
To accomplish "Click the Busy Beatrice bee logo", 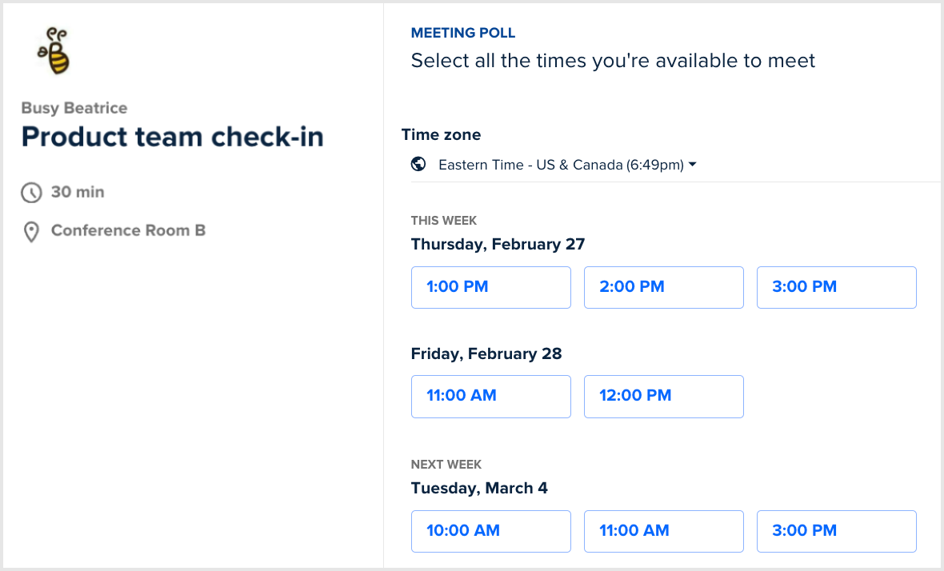I will point(54,51).
